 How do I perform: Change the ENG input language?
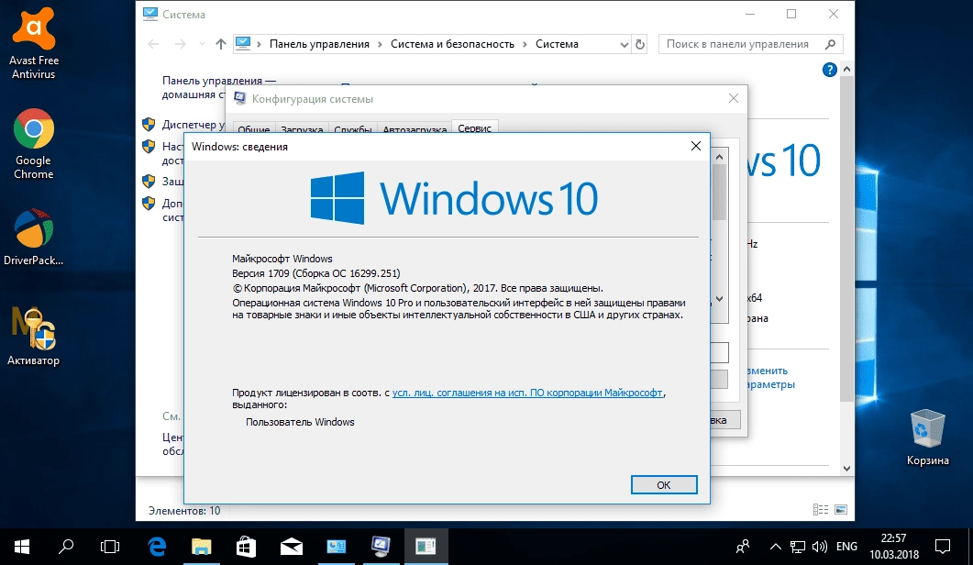(846, 547)
